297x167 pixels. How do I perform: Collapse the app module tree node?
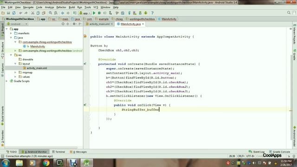pos(7,29)
